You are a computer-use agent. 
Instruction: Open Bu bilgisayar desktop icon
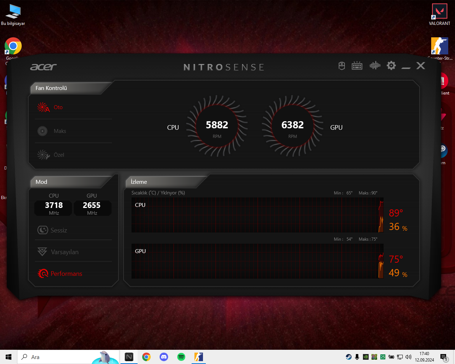[13, 15]
